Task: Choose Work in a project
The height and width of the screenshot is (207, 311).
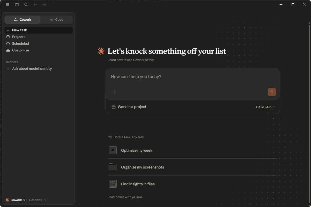Action: tap(129, 107)
